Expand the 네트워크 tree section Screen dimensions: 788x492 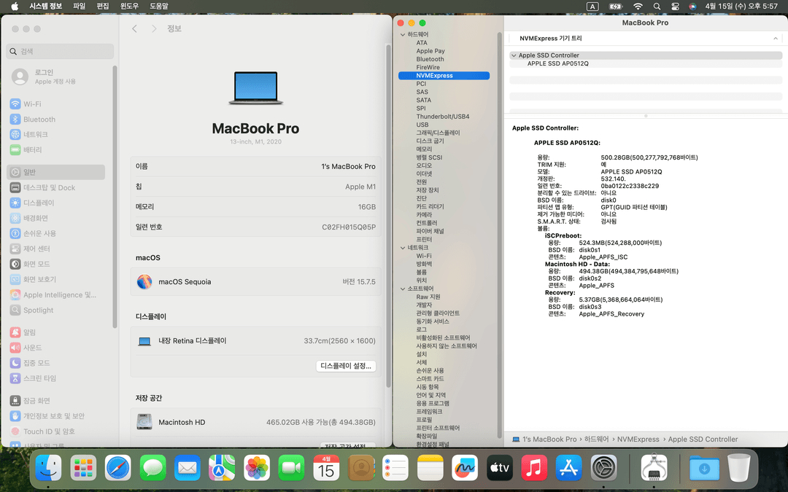tap(403, 247)
